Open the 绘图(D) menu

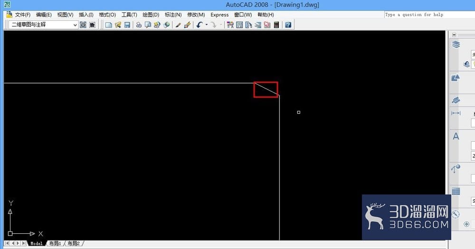point(151,15)
